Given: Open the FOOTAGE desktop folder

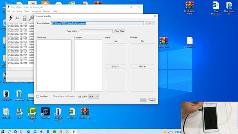Looking at the screenshot, I should point(6,113).
